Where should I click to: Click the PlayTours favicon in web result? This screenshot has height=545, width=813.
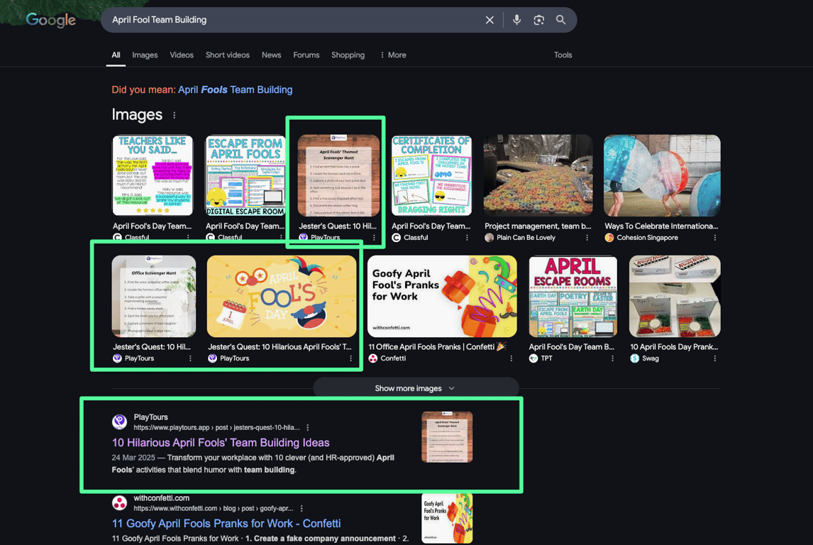120,422
